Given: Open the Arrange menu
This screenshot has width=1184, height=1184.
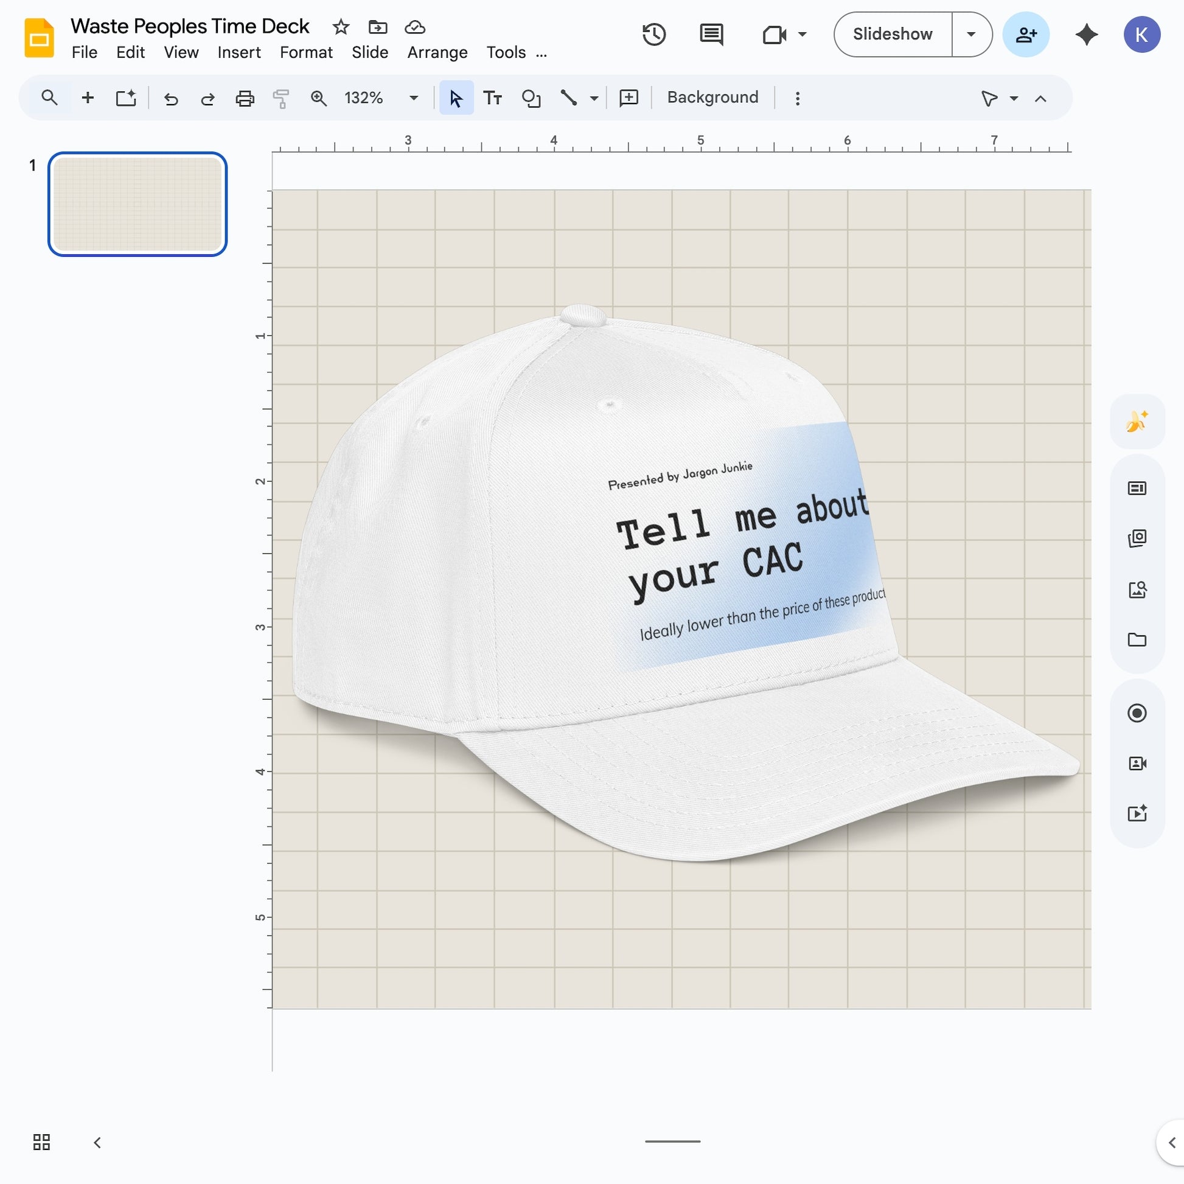Looking at the screenshot, I should (436, 53).
